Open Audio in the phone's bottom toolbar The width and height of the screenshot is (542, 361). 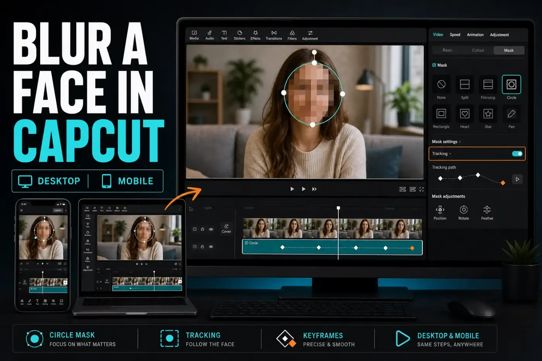[x=29, y=302]
